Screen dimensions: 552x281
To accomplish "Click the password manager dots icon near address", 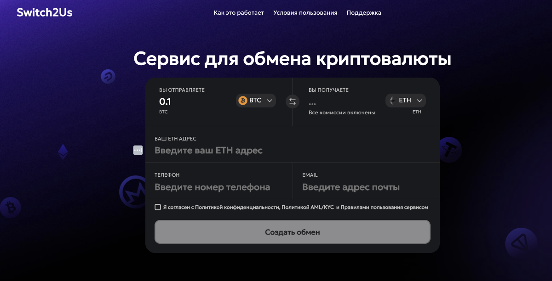I will click(138, 150).
